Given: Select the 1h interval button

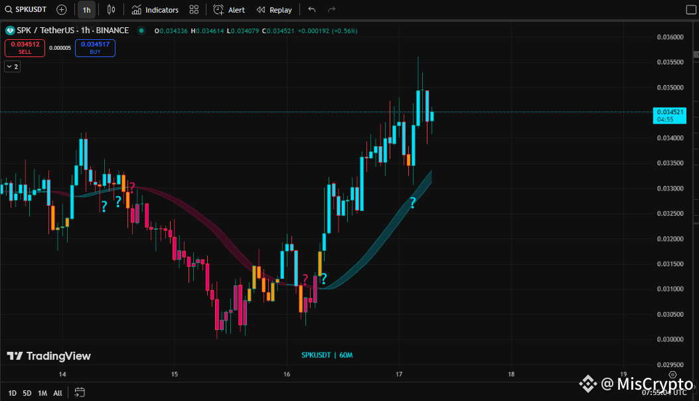Looking at the screenshot, I should tap(86, 9).
